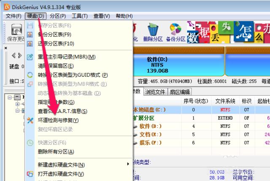Click the 数据丢失怎么办 banner
270x181 pixels.
[228, 32]
